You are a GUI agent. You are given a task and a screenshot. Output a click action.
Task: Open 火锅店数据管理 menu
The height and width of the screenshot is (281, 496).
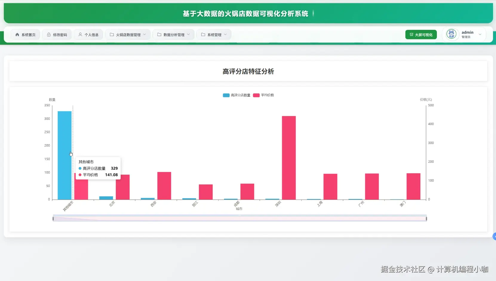[x=128, y=35]
